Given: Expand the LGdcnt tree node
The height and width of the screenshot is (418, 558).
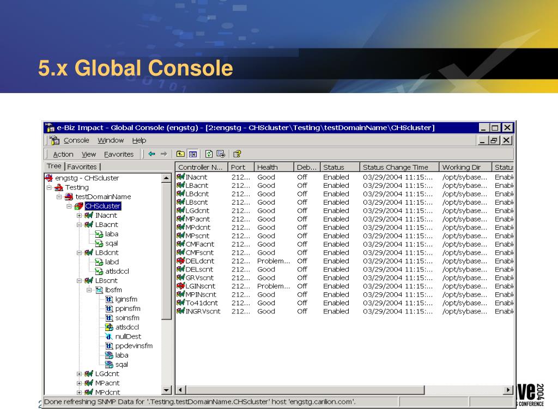Looking at the screenshot, I should coord(79,374).
